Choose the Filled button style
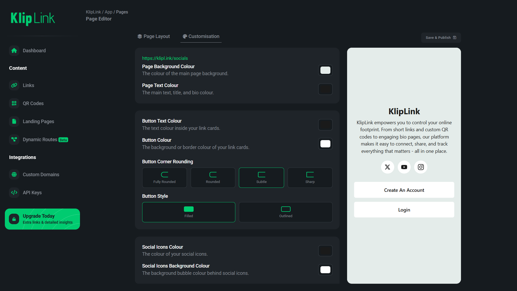The width and height of the screenshot is (517, 291). 189,212
